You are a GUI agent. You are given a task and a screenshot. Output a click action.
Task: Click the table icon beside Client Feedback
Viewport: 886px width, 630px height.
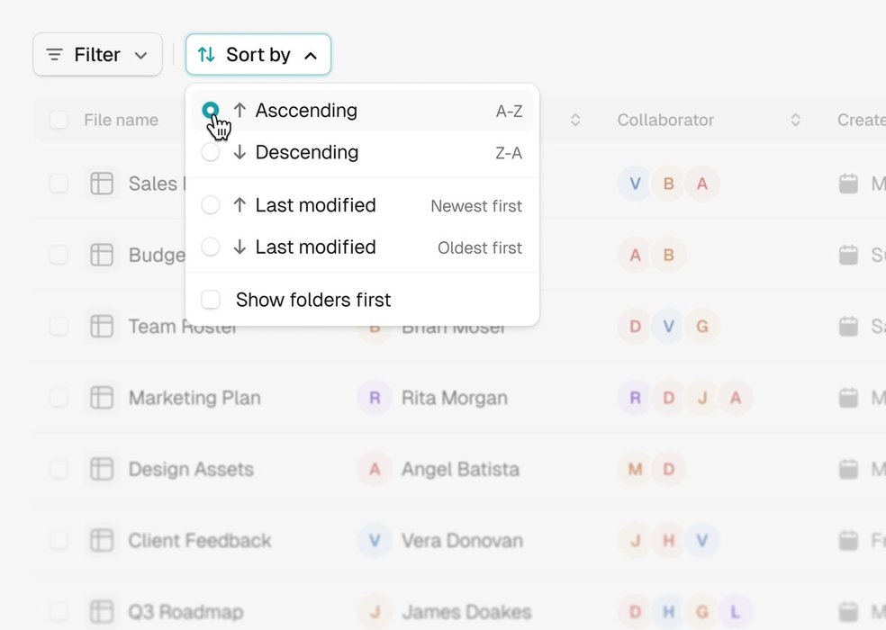pos(102,540)
